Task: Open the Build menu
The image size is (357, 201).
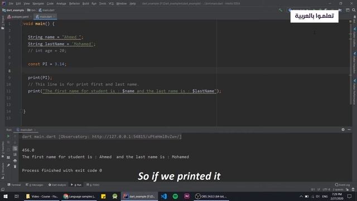Action: tap(85, 3)
